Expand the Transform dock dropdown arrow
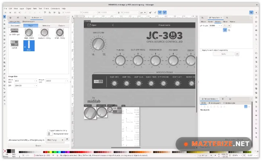 tap(251, 18)
